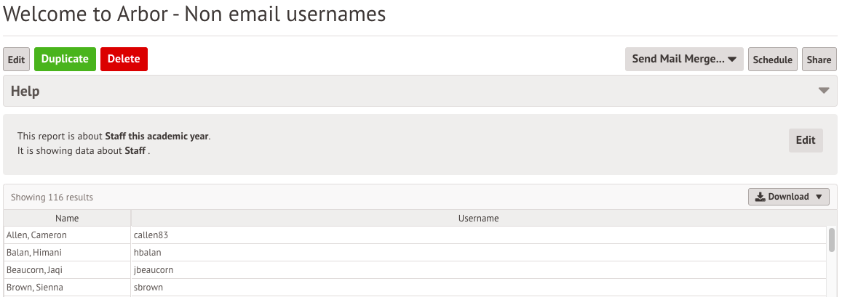
Task: Click the Schedule button
Action: [772, 60]
